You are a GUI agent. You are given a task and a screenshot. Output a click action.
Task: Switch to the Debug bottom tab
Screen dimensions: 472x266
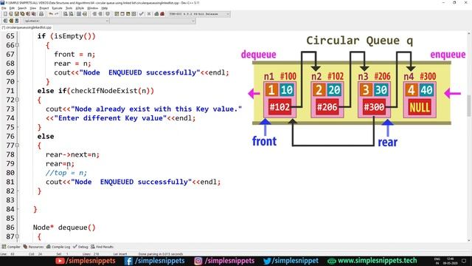[80, 247]
